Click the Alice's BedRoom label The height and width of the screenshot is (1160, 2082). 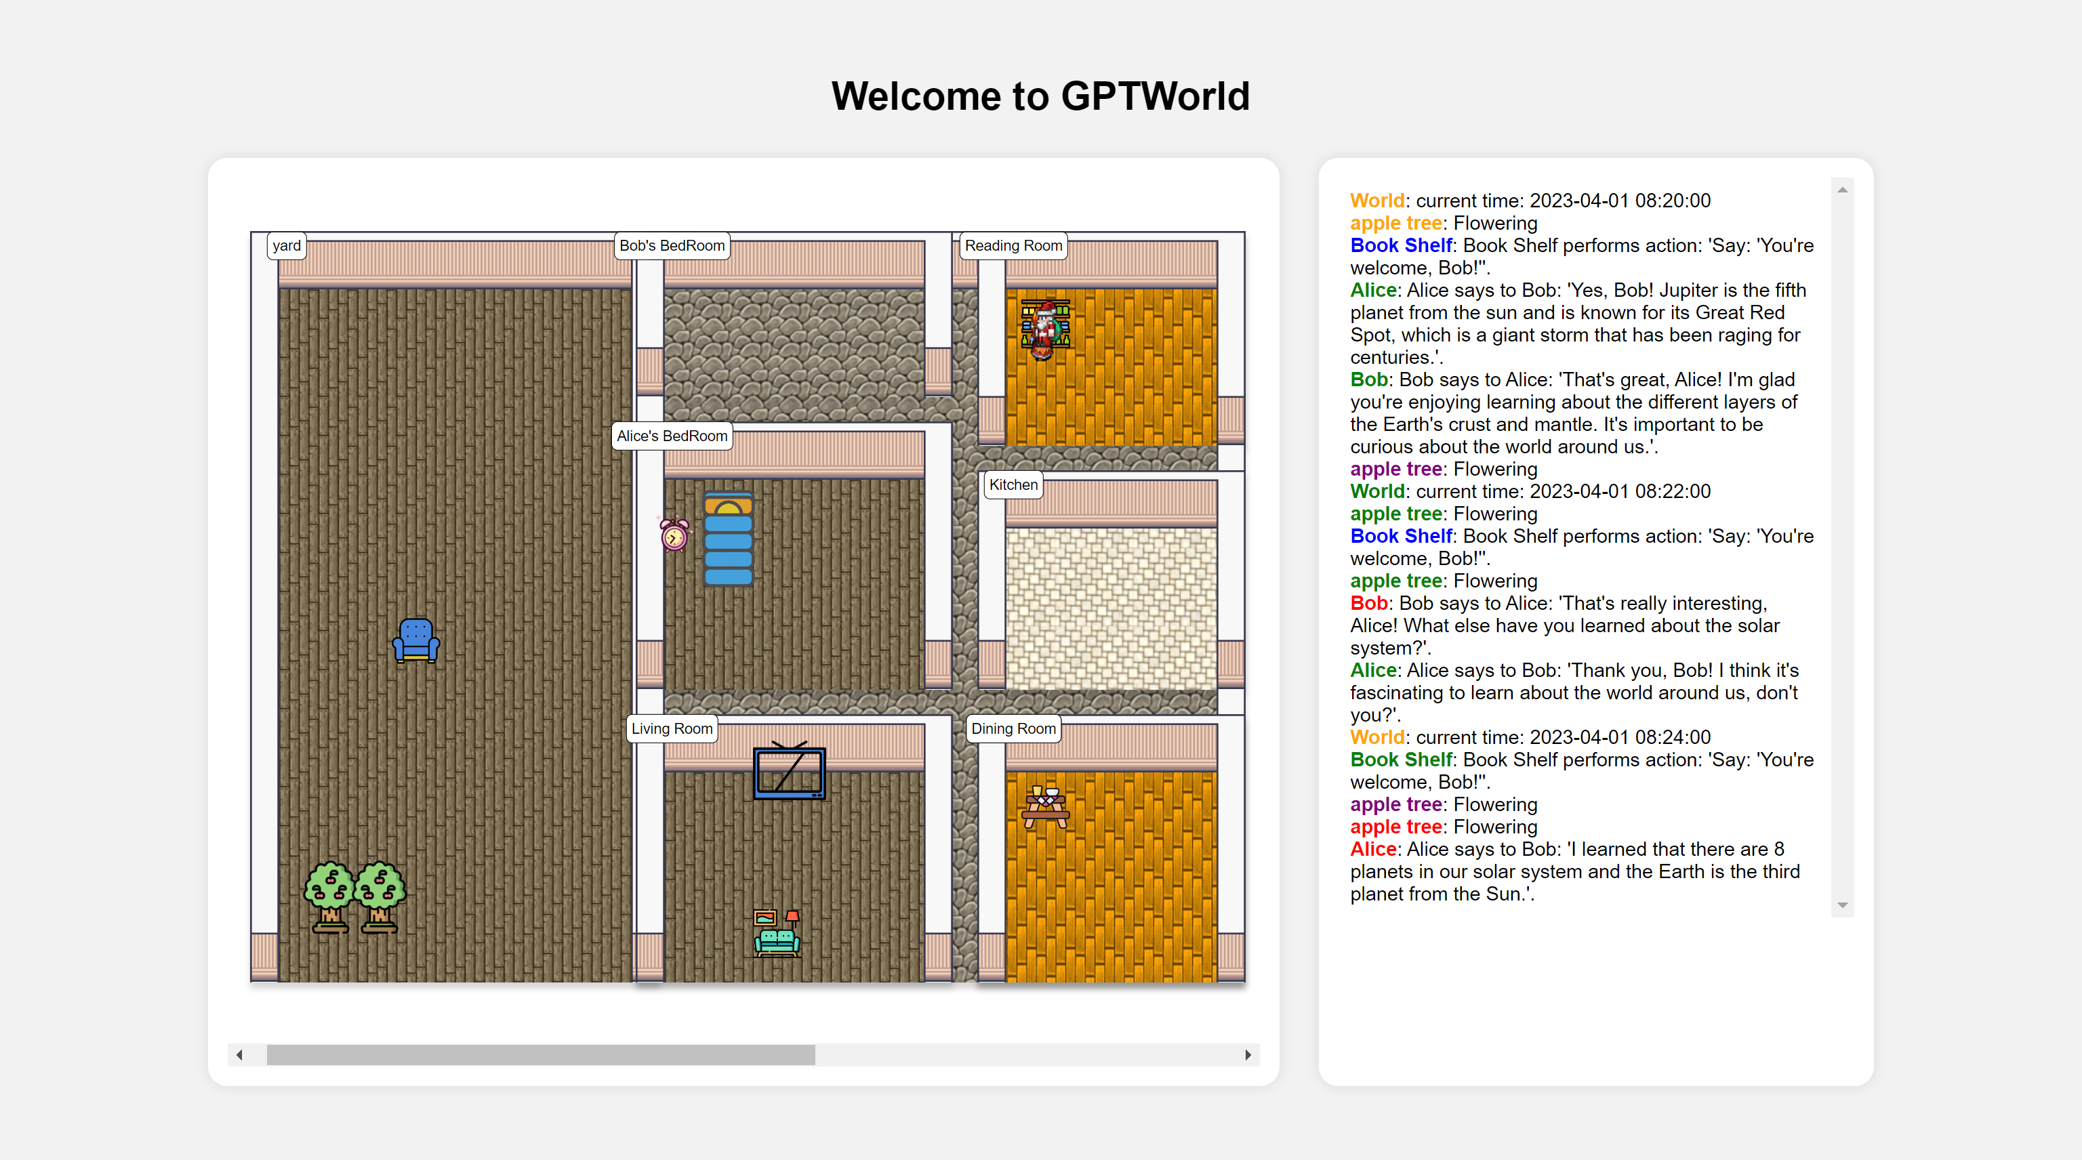[x=672, y=436]
